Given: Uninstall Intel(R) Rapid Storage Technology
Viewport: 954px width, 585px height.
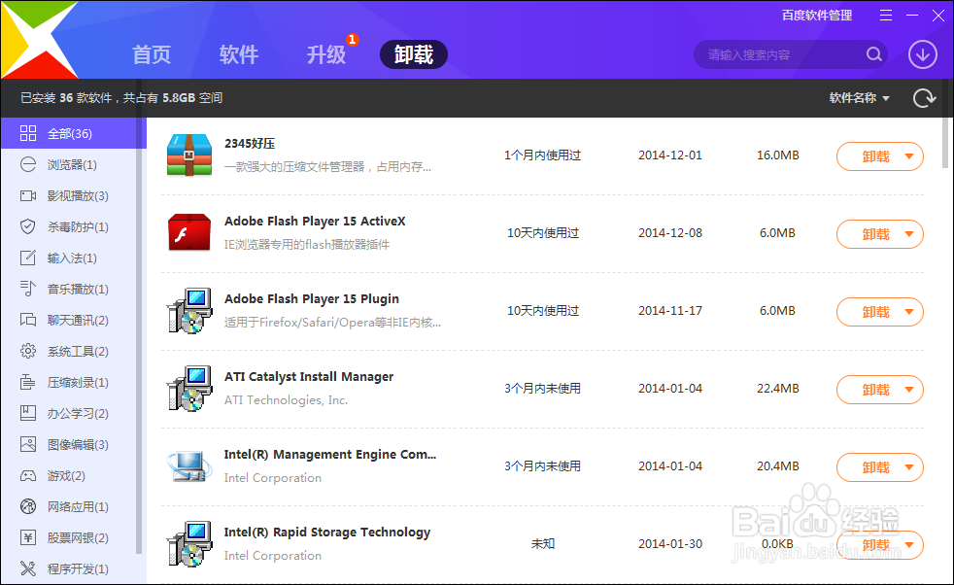Looking at the screenshot, I should click(x=875, y=545).
